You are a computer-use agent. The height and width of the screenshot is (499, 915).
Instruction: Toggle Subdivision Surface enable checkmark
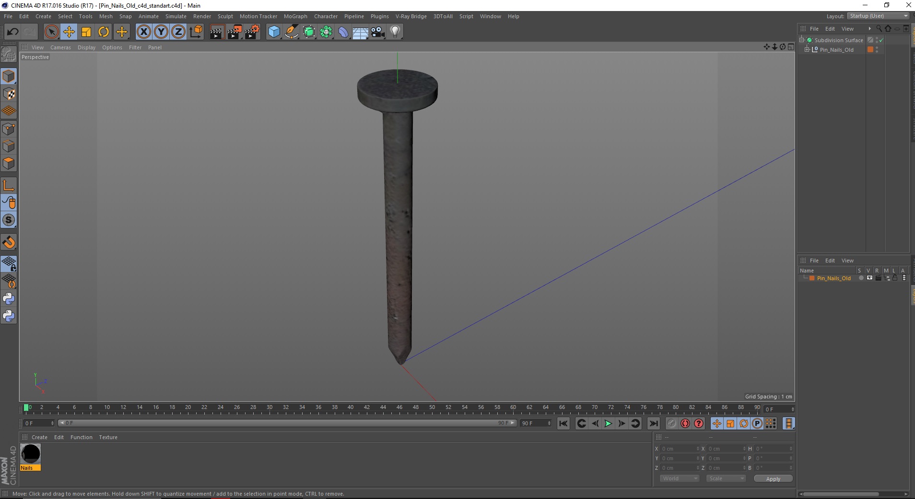881,40
